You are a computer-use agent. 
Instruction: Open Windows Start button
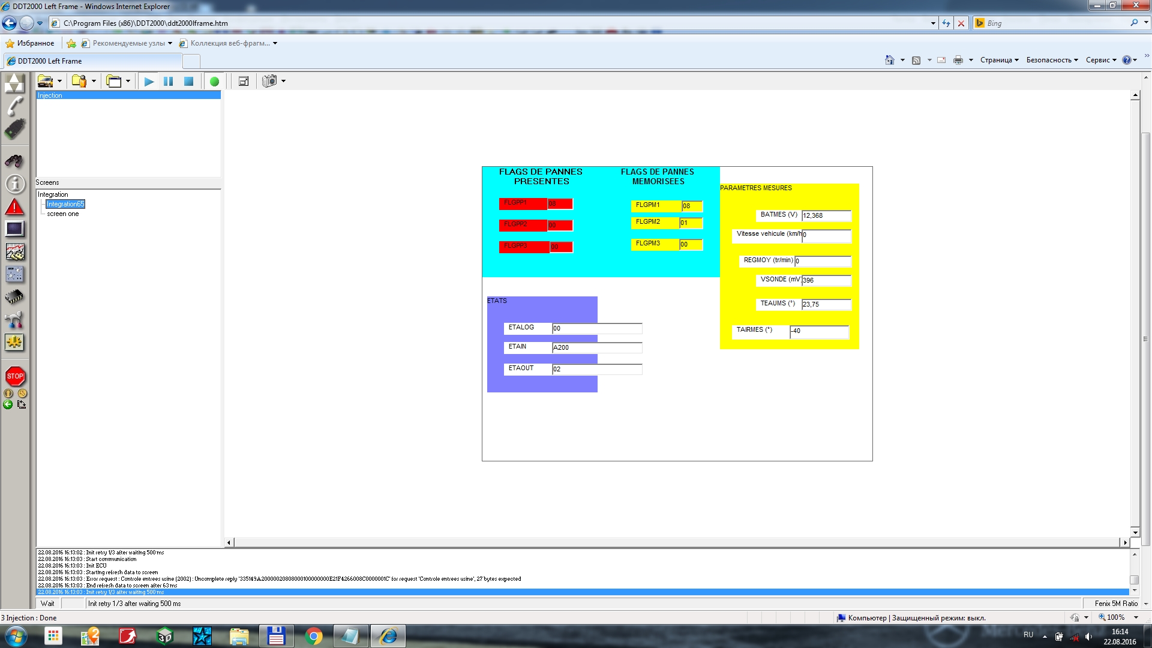[16, 636]
